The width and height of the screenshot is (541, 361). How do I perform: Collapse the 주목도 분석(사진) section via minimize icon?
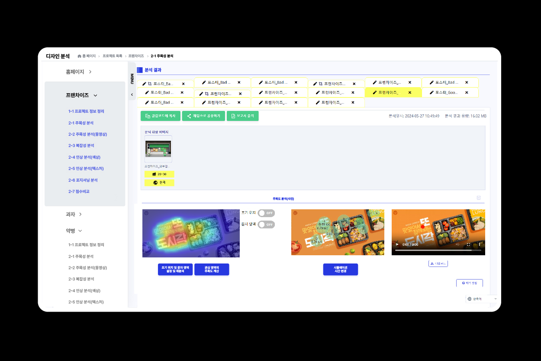coord(478,198)
